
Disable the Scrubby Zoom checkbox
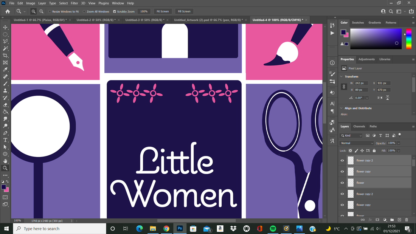click(115, 12)
